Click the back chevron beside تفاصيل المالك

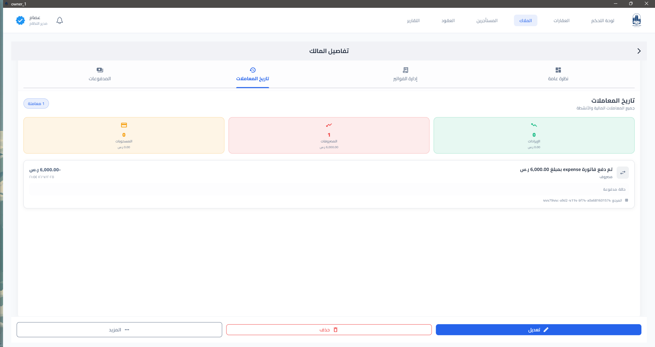[639, 51]
